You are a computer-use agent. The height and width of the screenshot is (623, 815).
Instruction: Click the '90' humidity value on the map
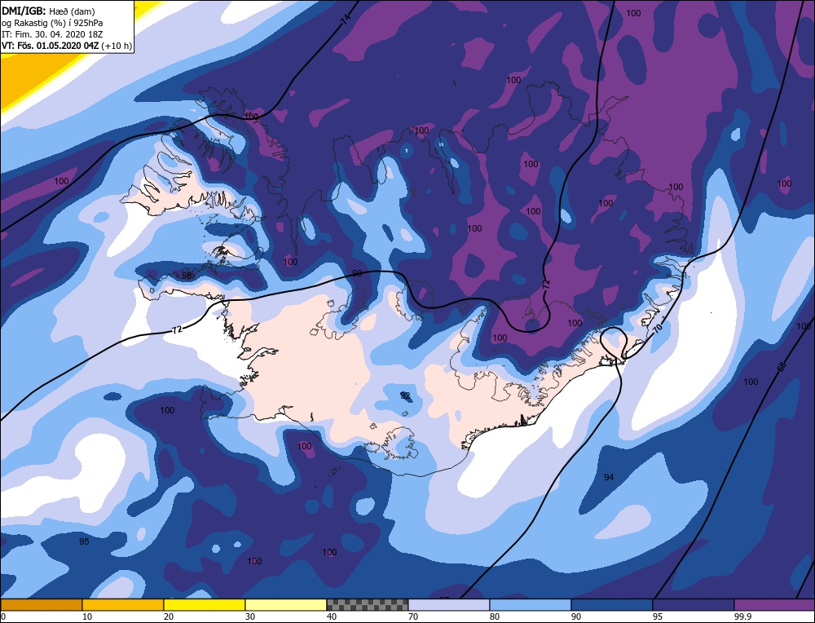pos(357,273)
